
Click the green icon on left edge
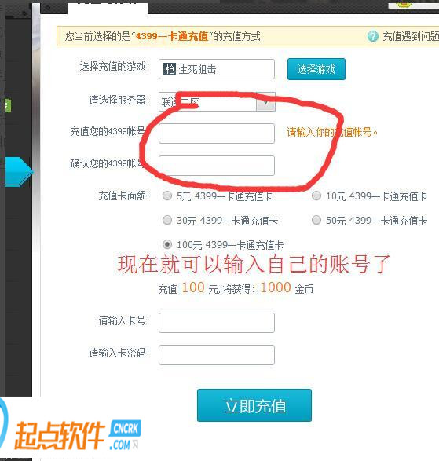click(8, 105)
